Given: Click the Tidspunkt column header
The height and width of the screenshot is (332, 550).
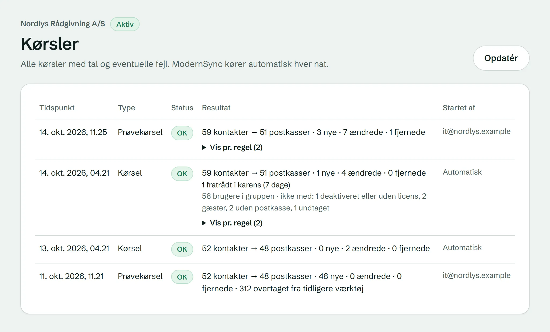Looking at the screenshot, I should coord(57,108).
